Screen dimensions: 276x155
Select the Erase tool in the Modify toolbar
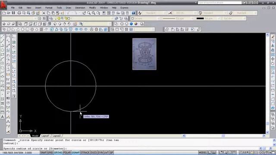pyautogui.click(x=273, y=37)
